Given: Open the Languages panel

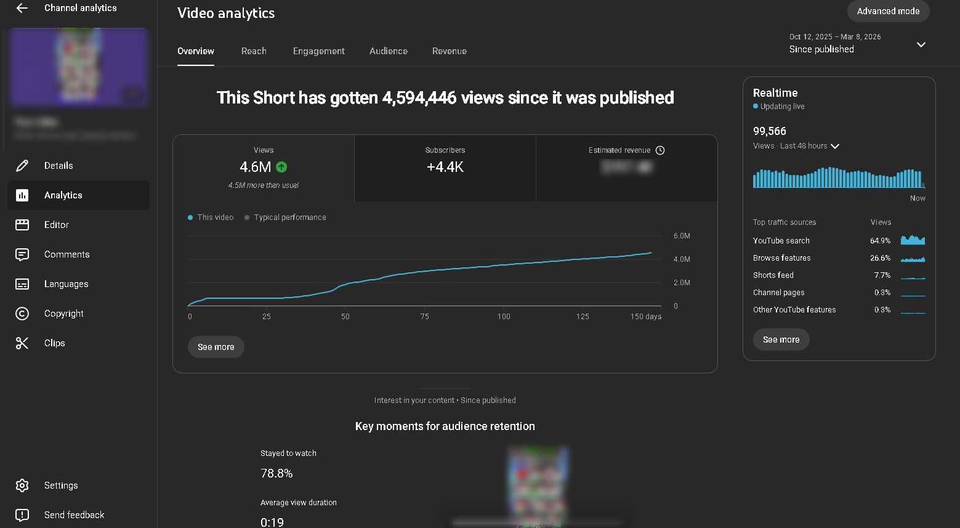Looking at the screenshot, I should tap(66, 283).
